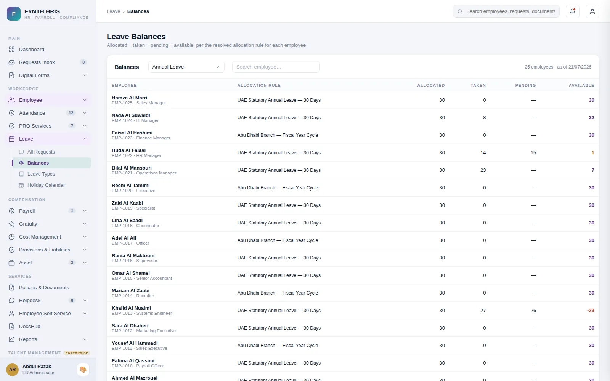Click Faisal Al Hashimi's Abu Dhabi Branch rule
This screenshot has width=610, height=381.
pyautogui.click(x=278, y=135)
